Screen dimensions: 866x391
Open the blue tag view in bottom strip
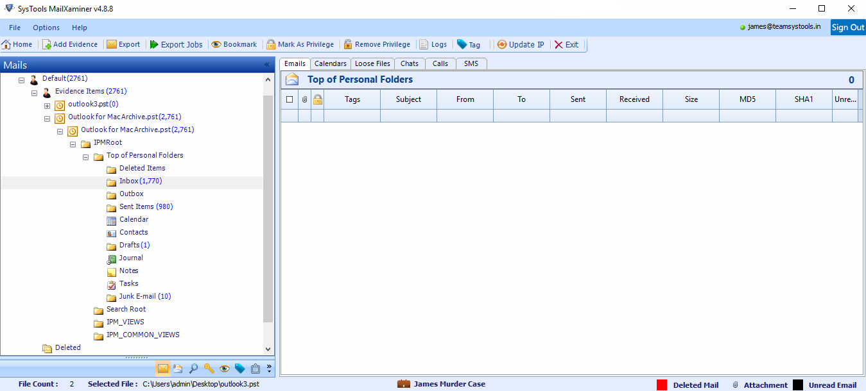(x=239, y=369)
